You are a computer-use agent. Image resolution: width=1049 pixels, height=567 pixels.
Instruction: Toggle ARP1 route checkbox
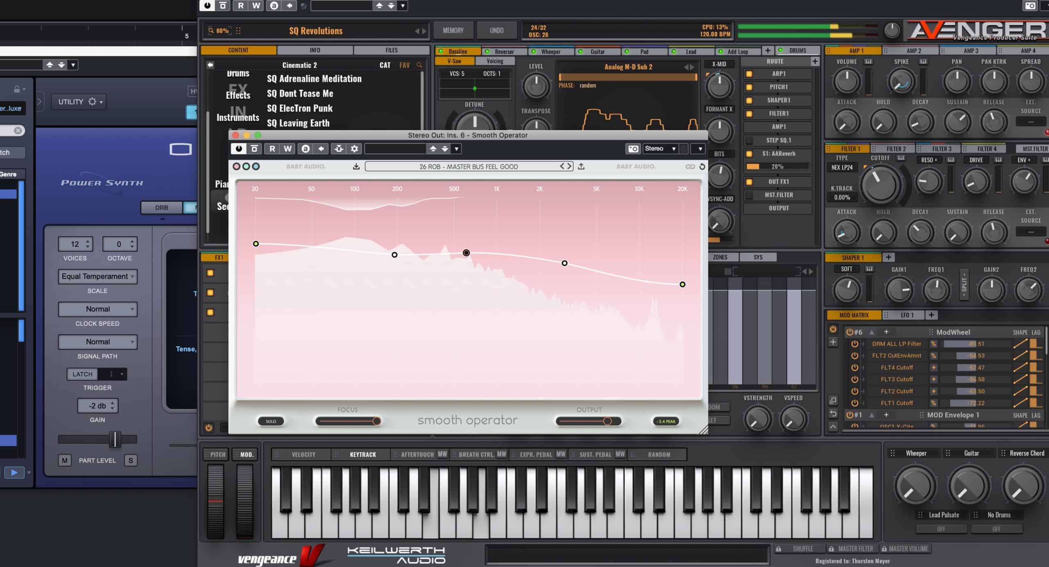coord(749,74)
